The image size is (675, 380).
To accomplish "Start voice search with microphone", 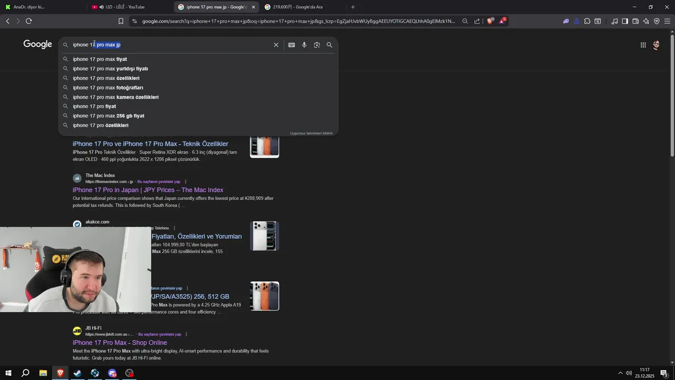I will pos(304,45).
